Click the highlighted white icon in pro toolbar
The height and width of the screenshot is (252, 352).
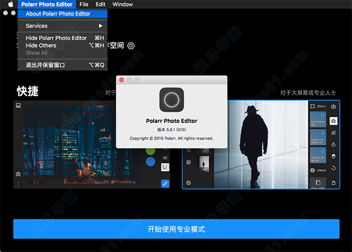[x=333, y=121]
